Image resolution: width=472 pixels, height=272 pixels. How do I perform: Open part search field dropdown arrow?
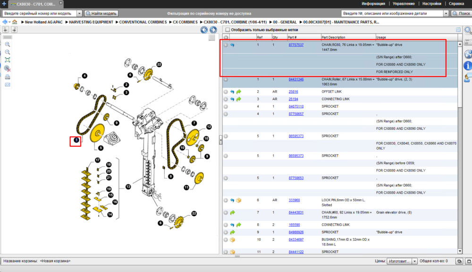[446, 14]
